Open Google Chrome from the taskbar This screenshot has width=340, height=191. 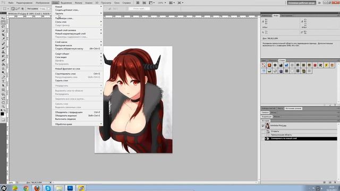tap(26, 188)
